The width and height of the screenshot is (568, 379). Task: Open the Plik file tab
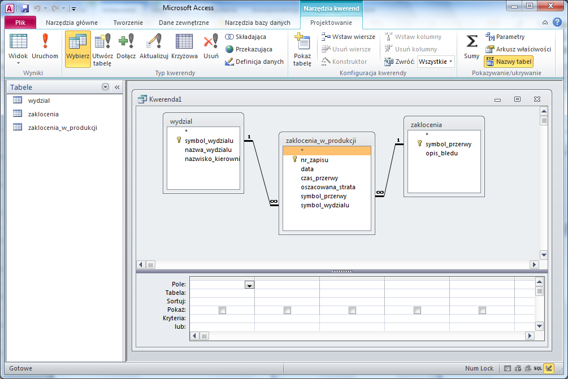pos(20,23)
